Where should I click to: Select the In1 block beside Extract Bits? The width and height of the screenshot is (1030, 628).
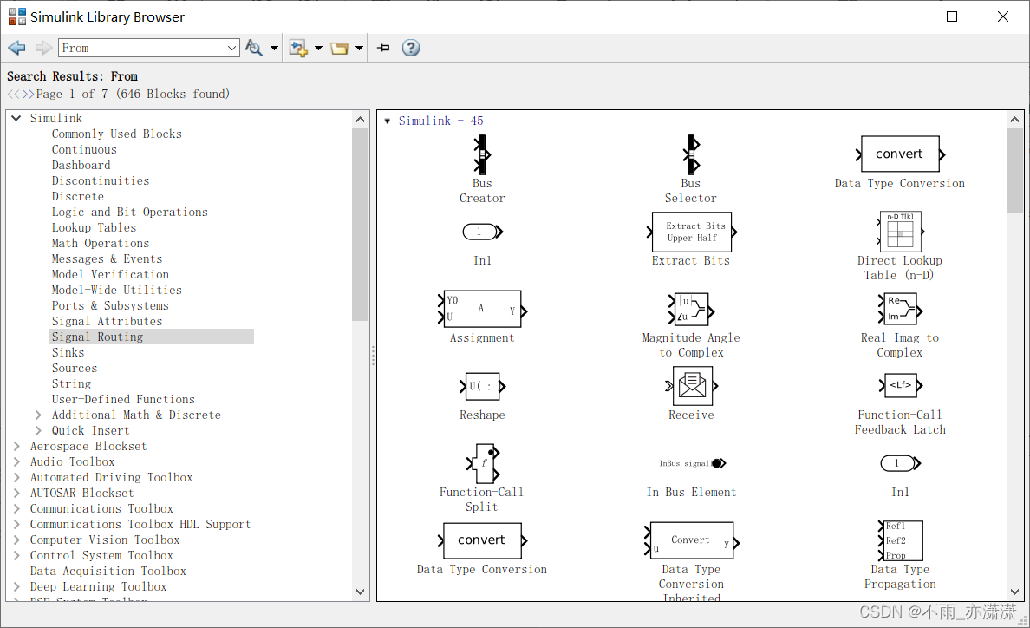coord(483,232)
